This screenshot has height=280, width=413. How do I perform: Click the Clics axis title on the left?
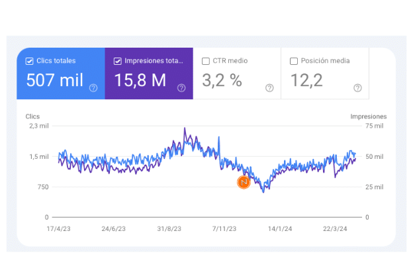coord(33,117)
